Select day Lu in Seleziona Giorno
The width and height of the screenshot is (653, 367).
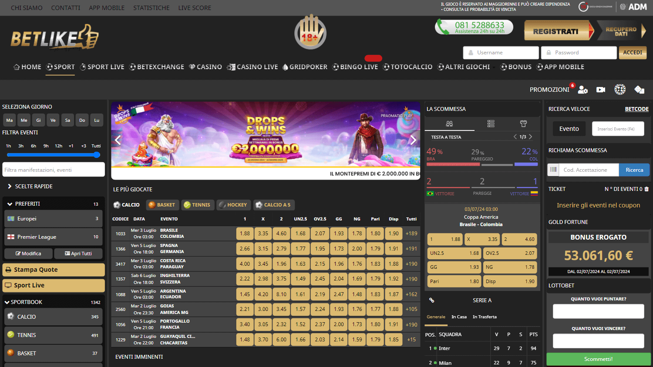point(97,120)
